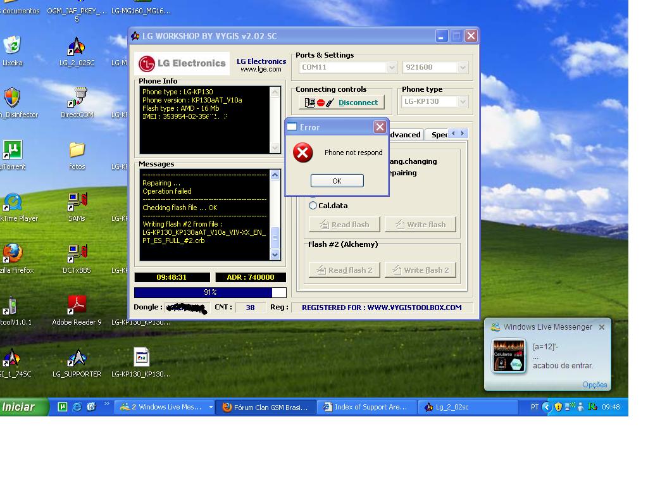Click the ADR : 740000 address readout

click(251, 277)
